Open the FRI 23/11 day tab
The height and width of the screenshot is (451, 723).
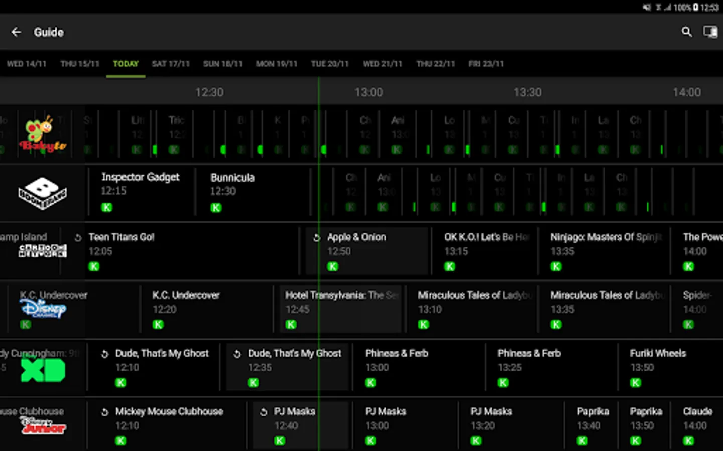pos(486,64)
